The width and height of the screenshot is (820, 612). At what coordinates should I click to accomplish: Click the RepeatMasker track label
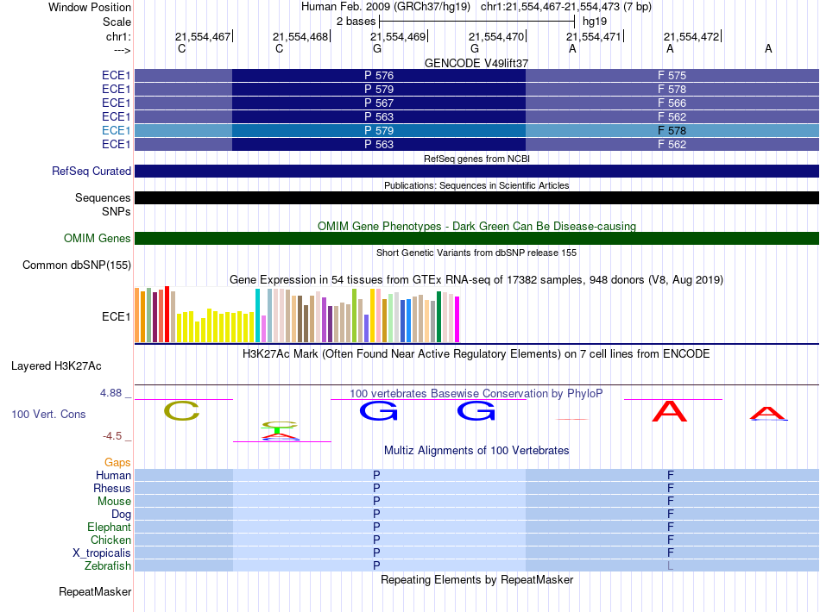coord(95,592)
